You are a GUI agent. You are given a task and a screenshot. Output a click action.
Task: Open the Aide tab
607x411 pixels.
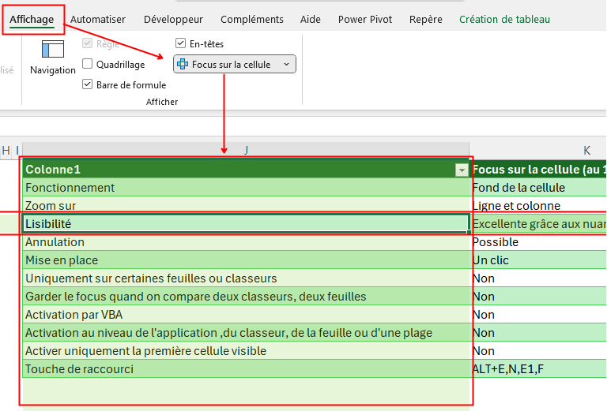(x=311, y=19)
